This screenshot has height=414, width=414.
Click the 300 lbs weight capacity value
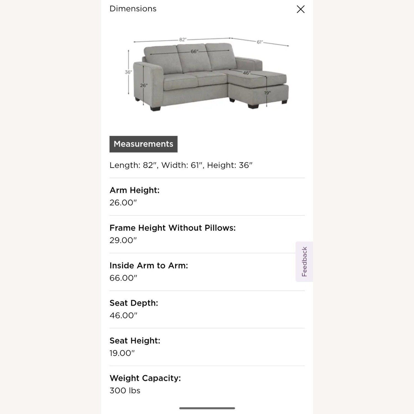[x=125, y=390]
